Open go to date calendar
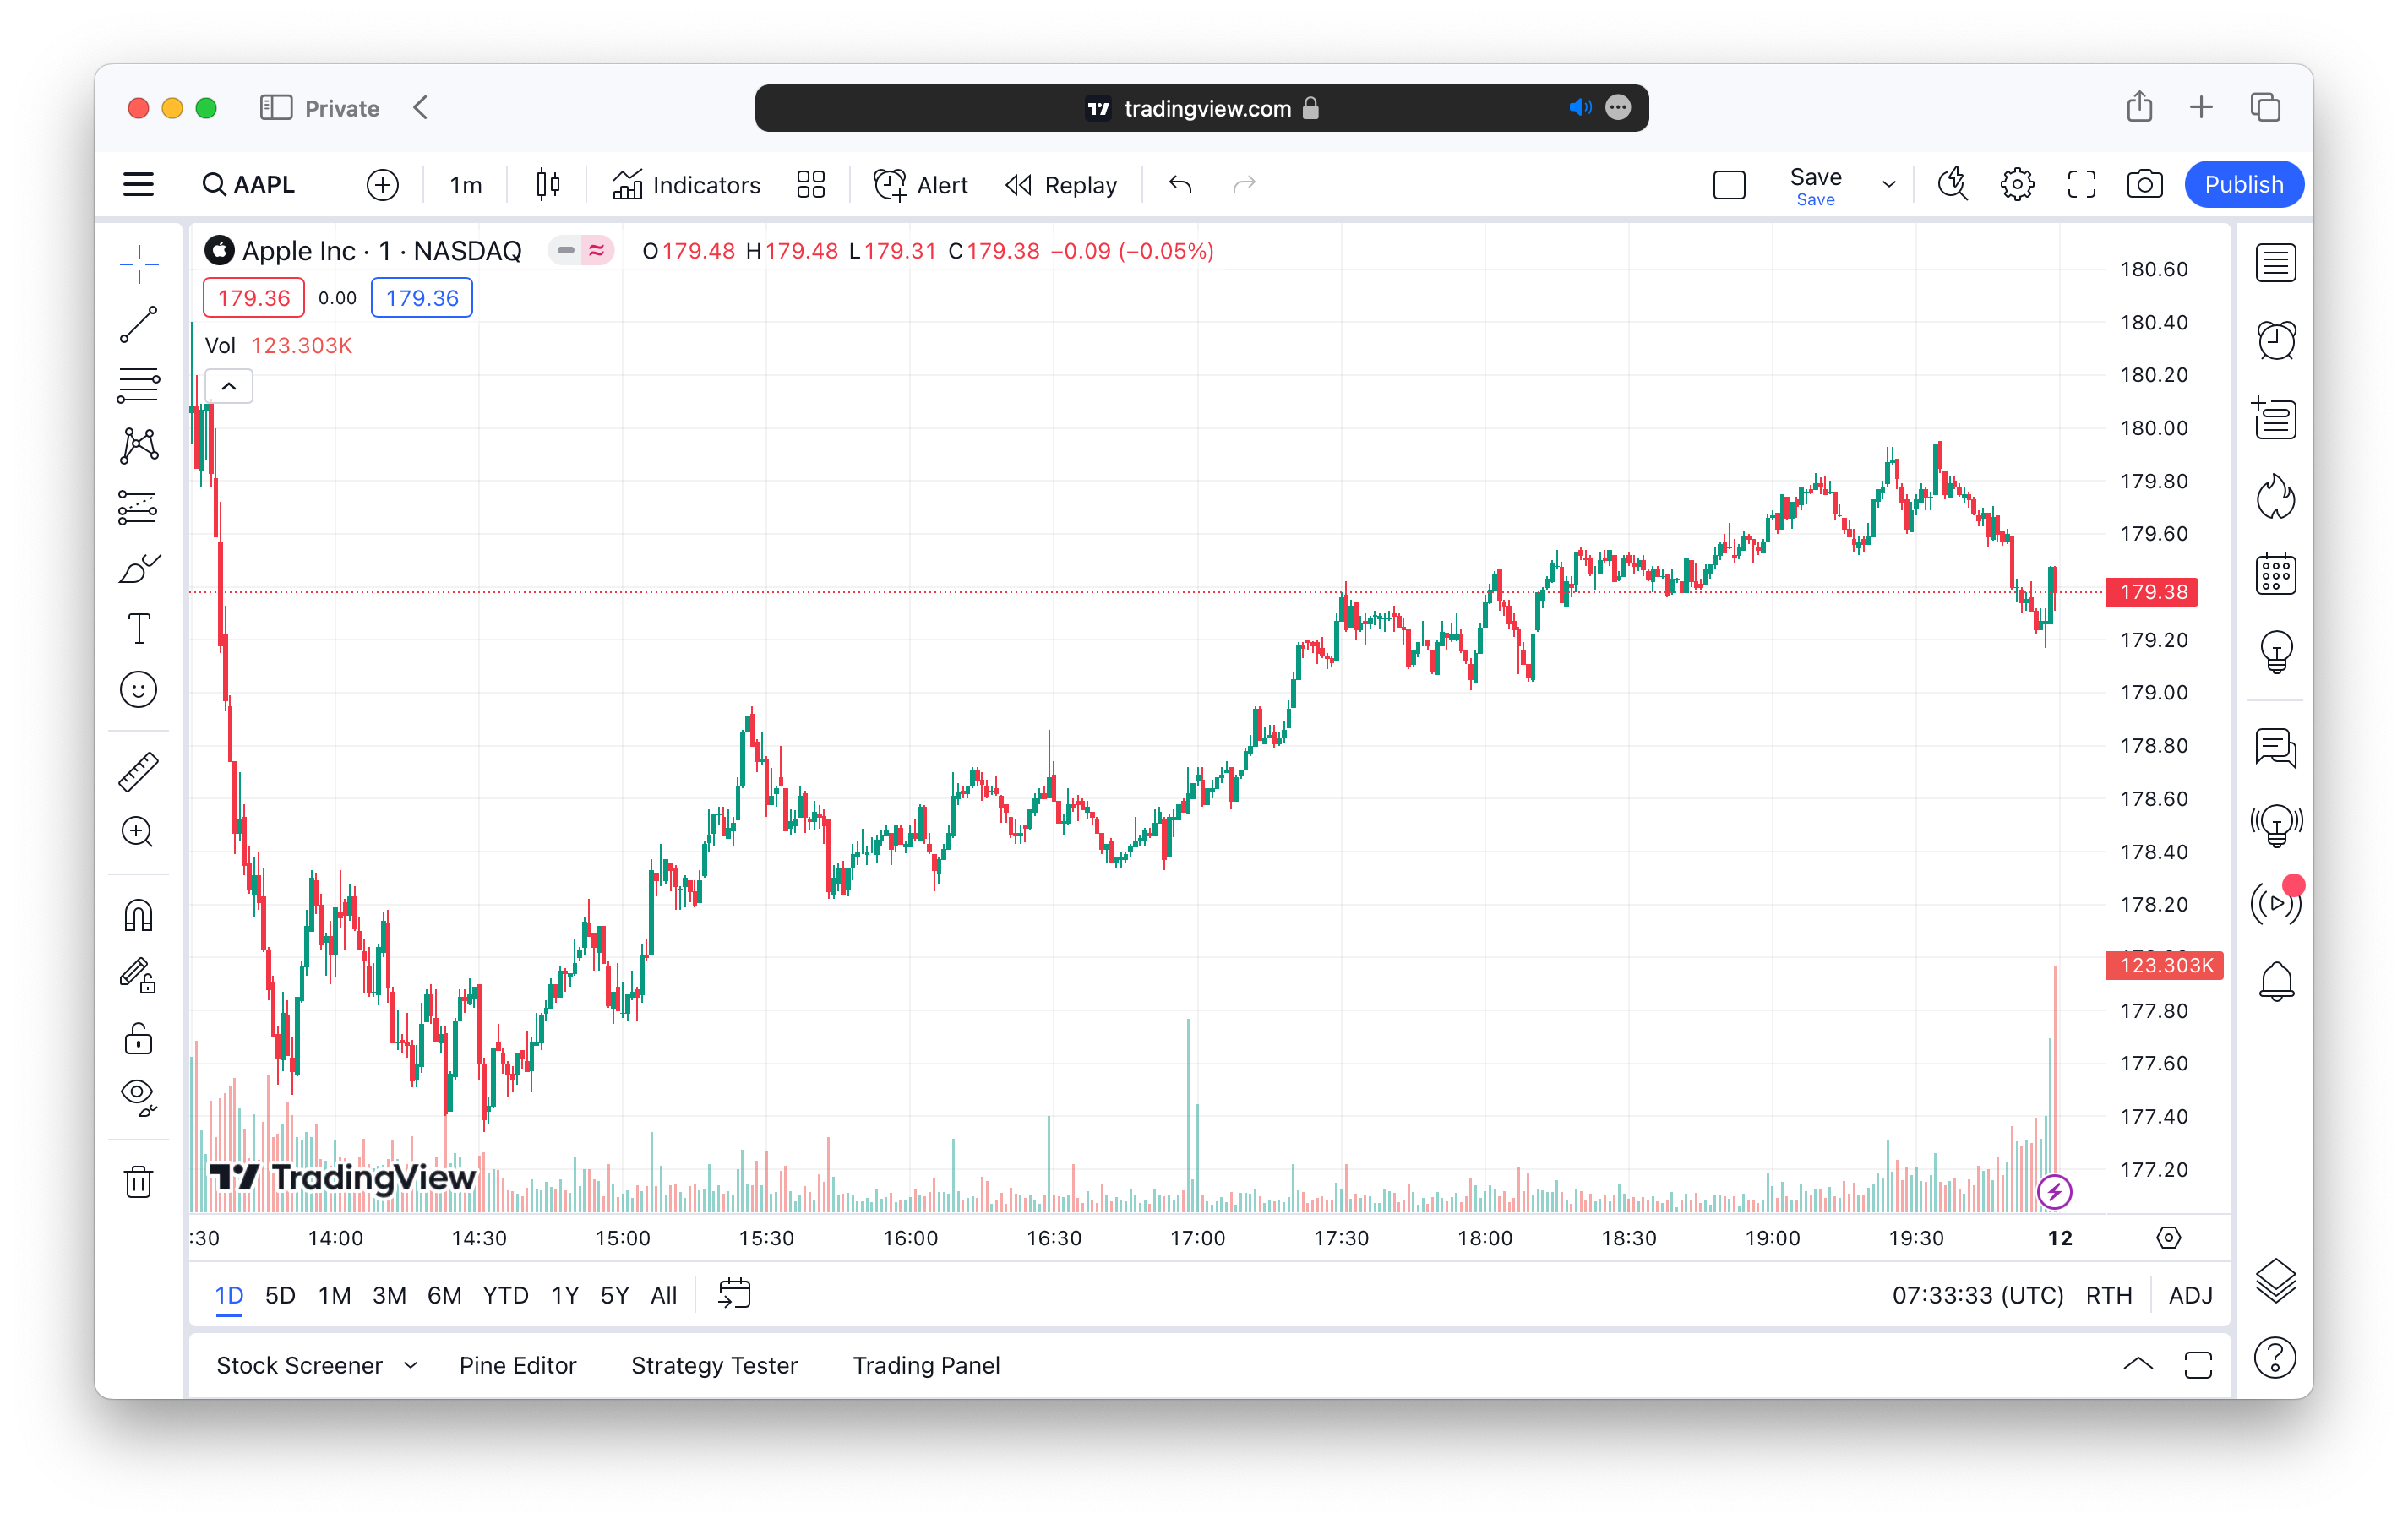 [734, 1293]
